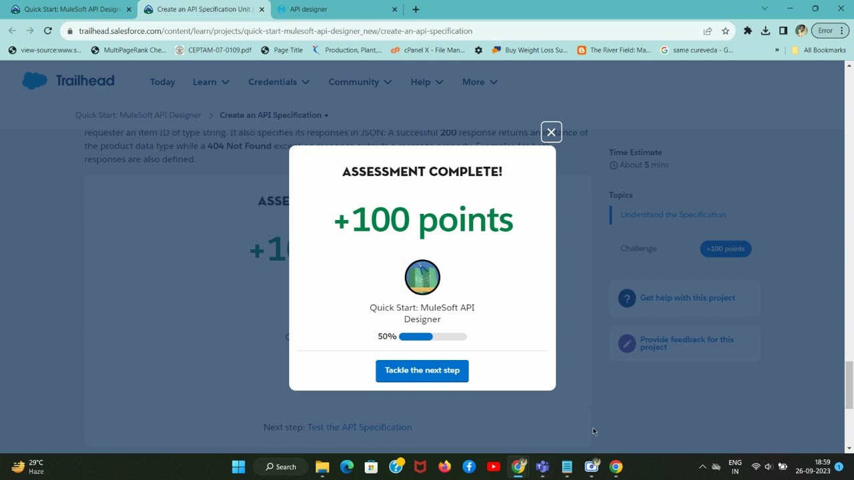Click the question mark help icon
Viewport: 854px width, 480px height.
[626, 298]
